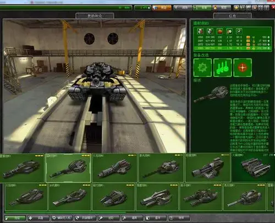Viewport: 275px width, 223px height.
Task: Select the boxy rail-gun turret card in upper row
Action: (208, 168)
